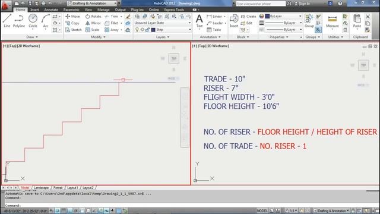Activate the Trim tool
This screenshot has height=214, width=380.
click(x=112, y=16)
